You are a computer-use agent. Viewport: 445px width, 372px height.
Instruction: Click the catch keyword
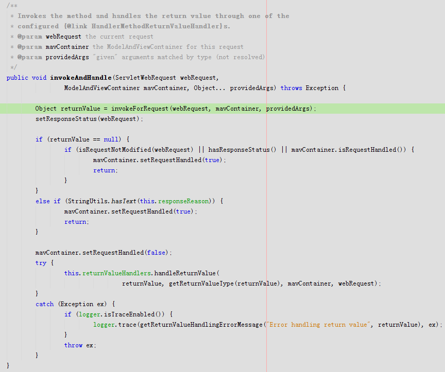(x=45, y=304)
